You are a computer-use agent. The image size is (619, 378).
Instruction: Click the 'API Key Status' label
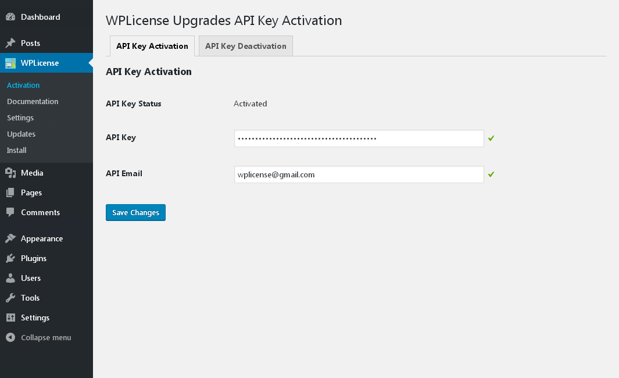pos(134,104)
